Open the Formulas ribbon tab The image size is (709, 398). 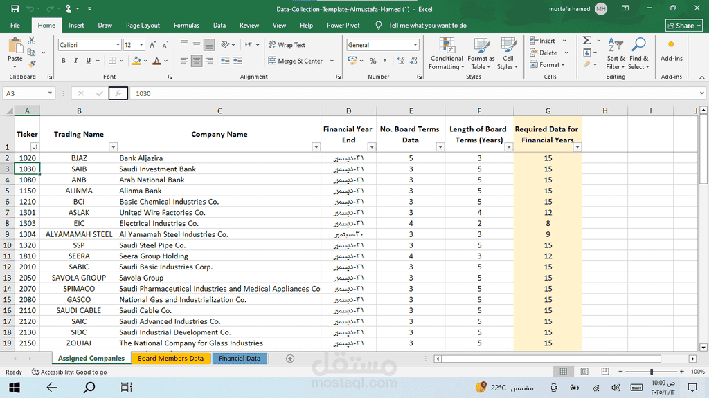pos(186,26)
